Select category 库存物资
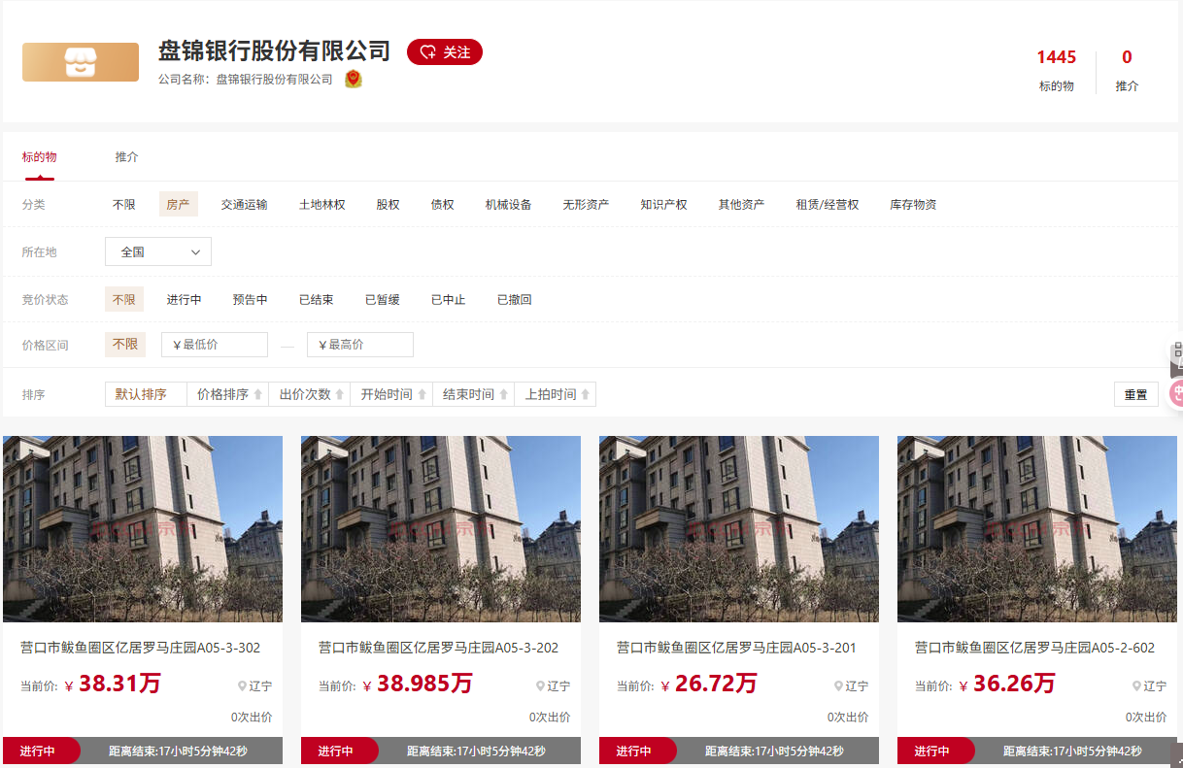This screenshot has width=1183, height=768. [x=914, y=205]
